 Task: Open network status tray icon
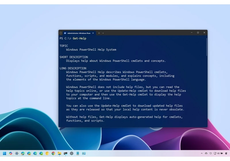[215, 153]
